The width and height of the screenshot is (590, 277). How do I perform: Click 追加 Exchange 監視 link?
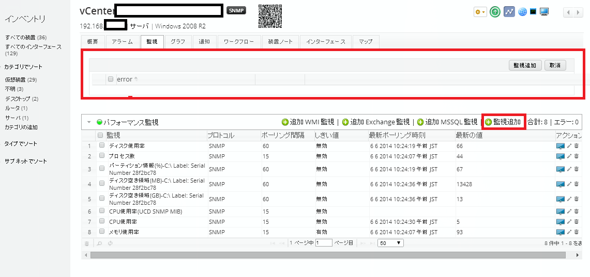coord(376,122)
